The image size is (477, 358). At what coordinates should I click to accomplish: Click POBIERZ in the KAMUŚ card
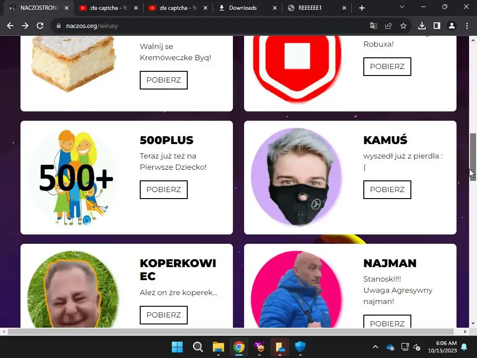[387, 190]
